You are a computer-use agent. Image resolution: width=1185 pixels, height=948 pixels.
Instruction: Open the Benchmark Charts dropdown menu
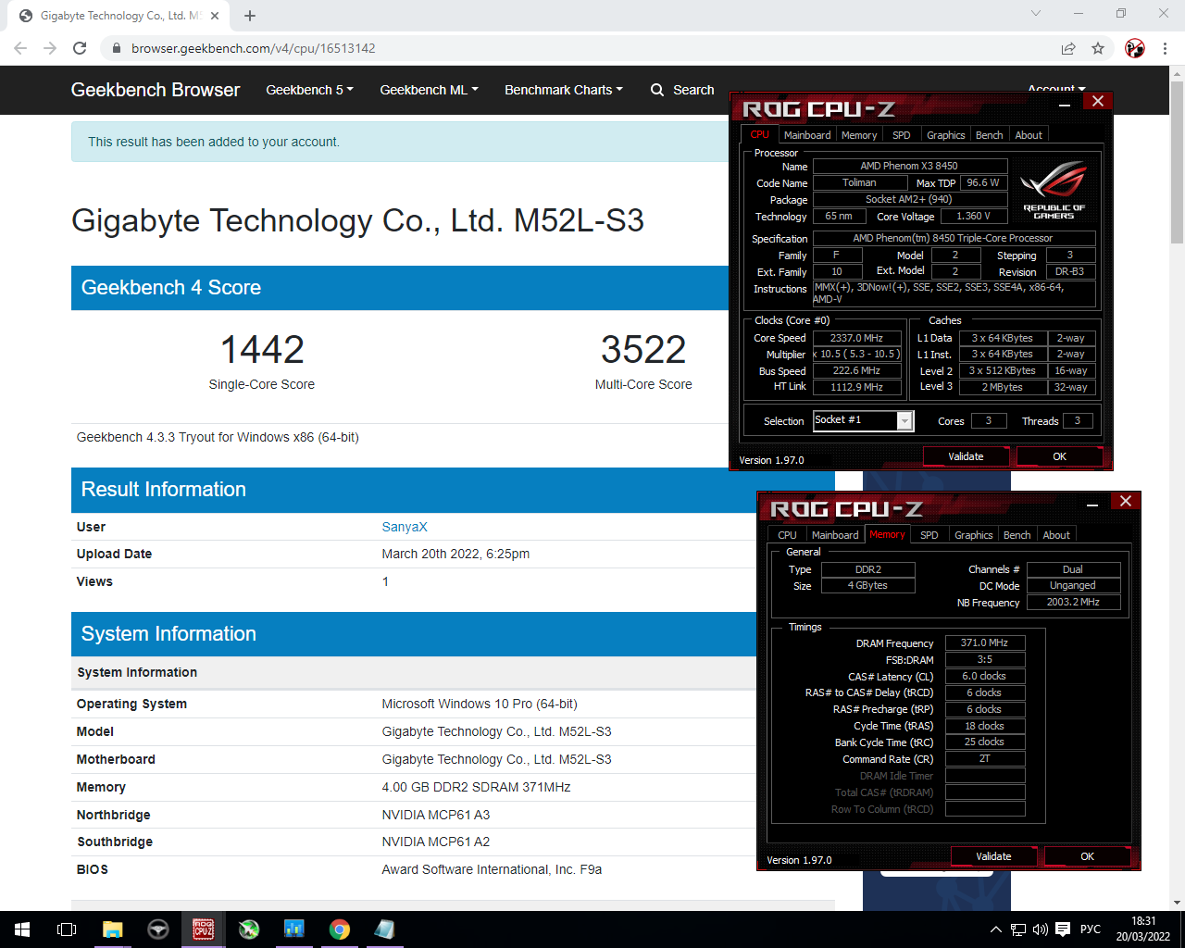click(x=563, y=90)
